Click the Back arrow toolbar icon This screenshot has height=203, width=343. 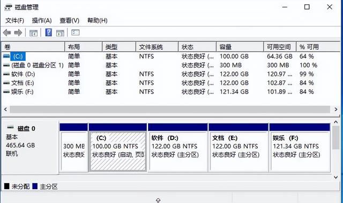[7, 33]
